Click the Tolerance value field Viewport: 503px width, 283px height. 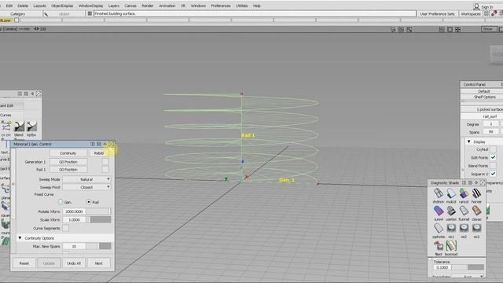point(442,267)
